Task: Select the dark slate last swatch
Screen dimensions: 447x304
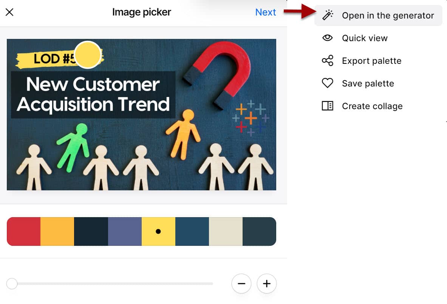Action: pyautogui.click(x=260, y=231)
